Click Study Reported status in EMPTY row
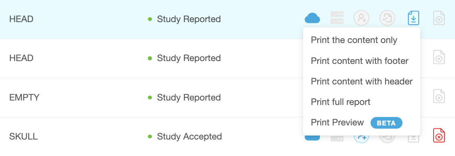This screenshot has width=455, height=156. coord(189,97)
